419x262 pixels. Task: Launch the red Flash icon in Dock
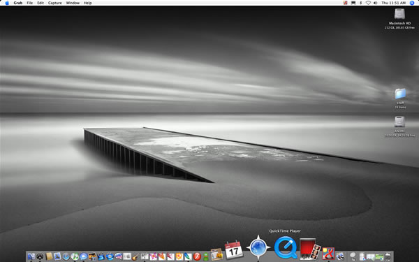pos(197,256)
